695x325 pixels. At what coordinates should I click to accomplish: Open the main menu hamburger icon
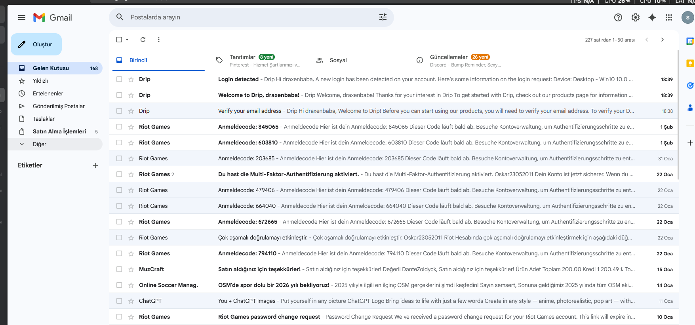22,17
